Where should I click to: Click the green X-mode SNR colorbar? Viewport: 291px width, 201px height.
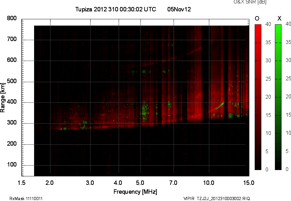(x=278, y=97)
